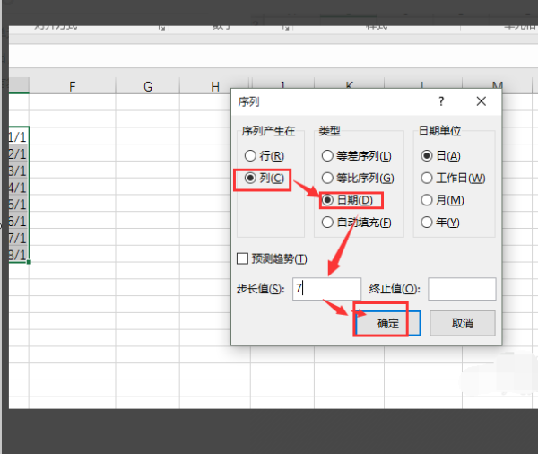Choose 等比序列(G) growth series type

(358, 178)
